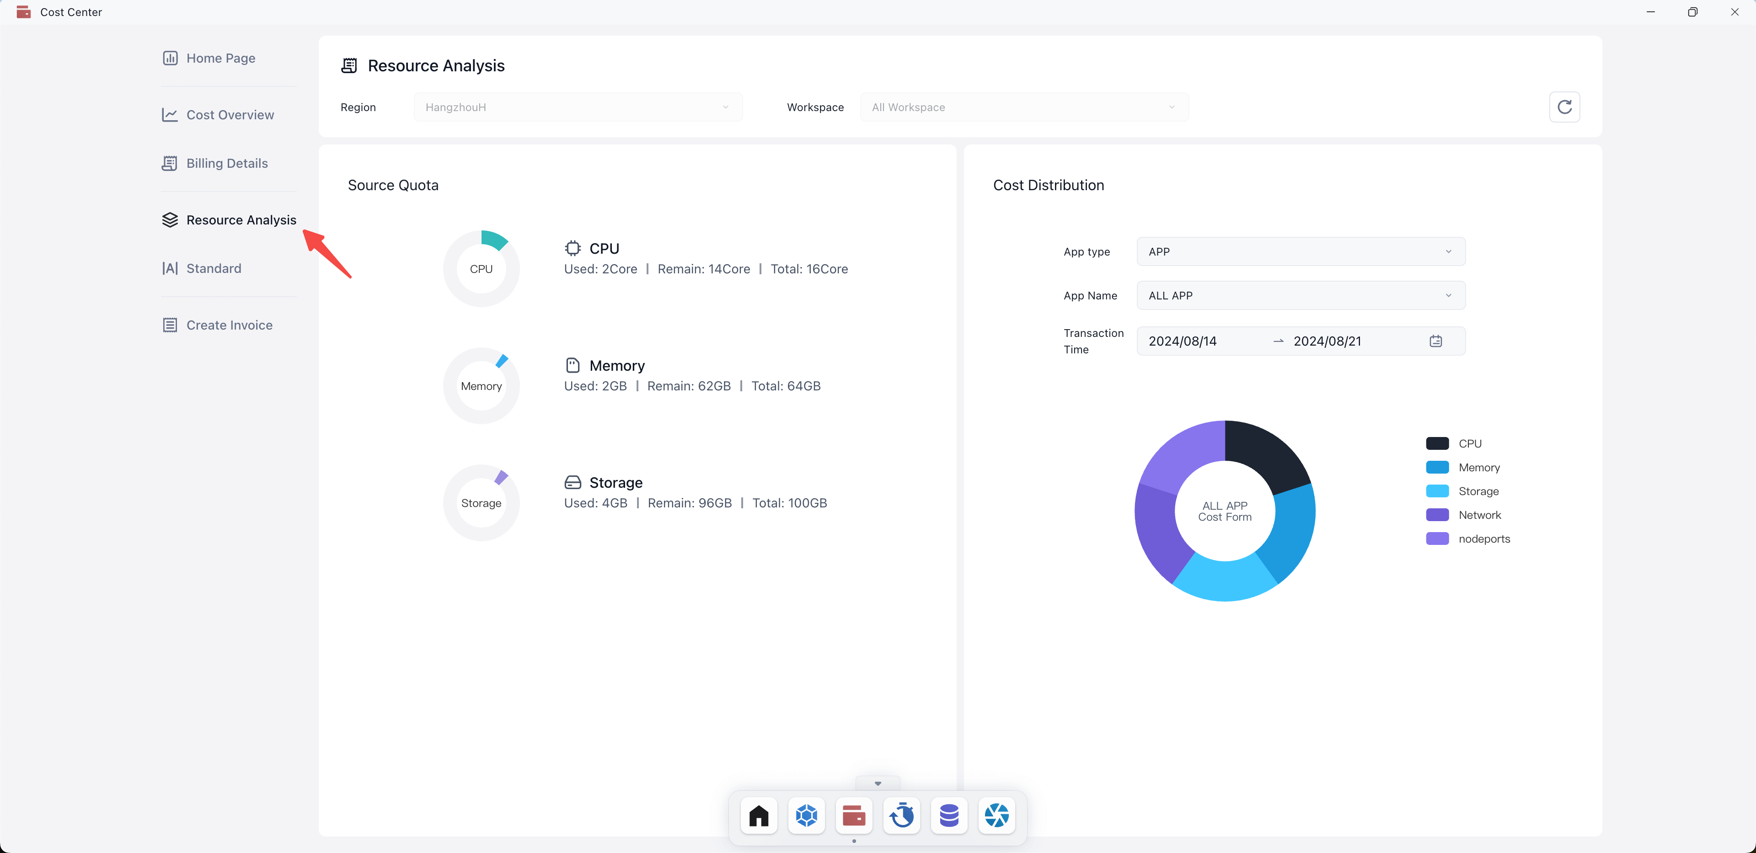Open the database icon in dock
This screenshot has width=1756, height=853.
click(949, 816)
